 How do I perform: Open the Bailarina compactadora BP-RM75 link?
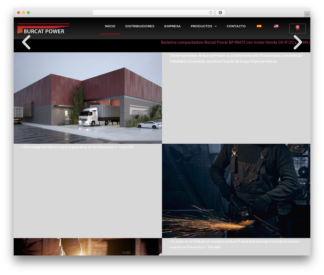click(x=235, y=42)
